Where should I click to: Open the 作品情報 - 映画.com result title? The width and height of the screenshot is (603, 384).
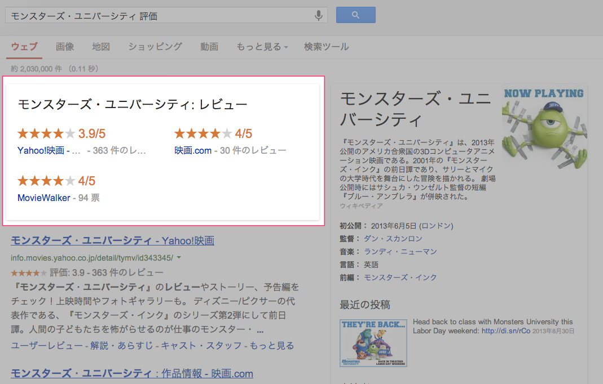pos(132,374)
